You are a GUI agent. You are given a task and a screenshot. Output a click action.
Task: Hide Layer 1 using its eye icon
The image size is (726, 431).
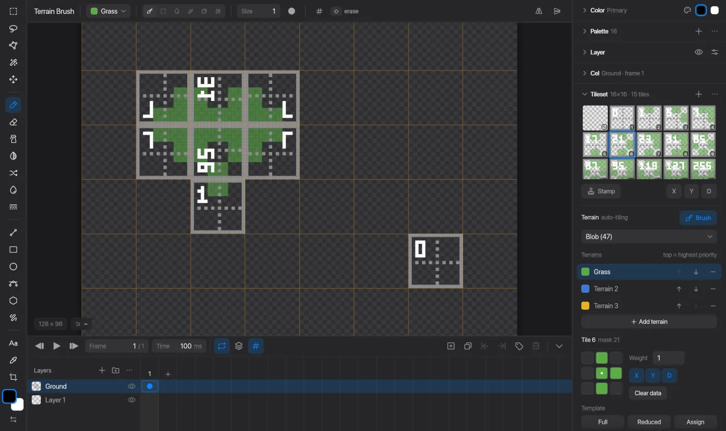click(x=132, y=400)
